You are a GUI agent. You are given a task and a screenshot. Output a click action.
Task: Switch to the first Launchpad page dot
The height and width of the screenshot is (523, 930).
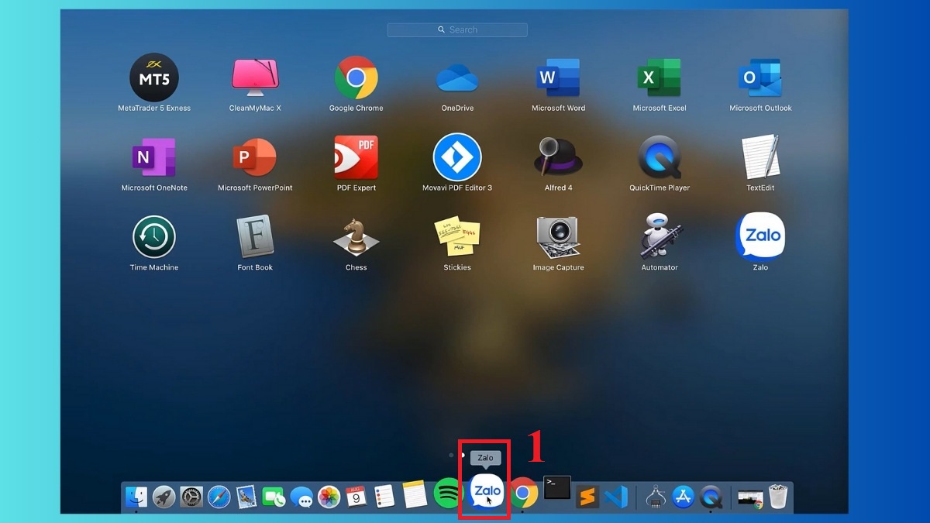click(451, 455)
